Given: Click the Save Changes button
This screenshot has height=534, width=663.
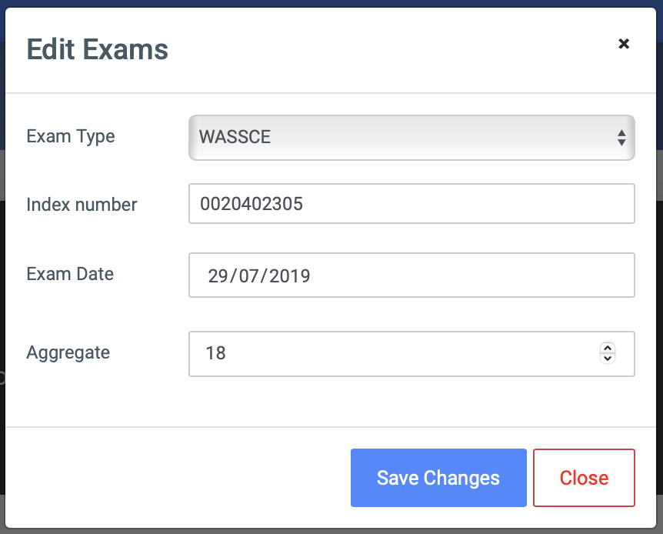Looking at the screenshot, I should point(438,478).
